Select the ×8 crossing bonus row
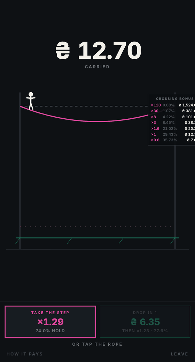The image size is (195, 362). click(173, 117)
